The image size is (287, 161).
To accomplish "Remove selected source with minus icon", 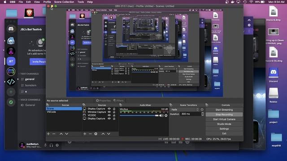I will 90,134.
